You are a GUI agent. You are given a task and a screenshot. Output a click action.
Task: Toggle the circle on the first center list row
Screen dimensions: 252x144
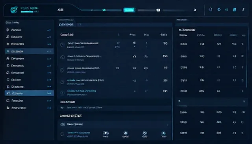[62, 45]
